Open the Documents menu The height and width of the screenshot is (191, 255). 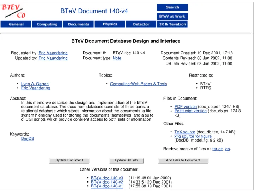pyautogui.click(x=79, y=24)
